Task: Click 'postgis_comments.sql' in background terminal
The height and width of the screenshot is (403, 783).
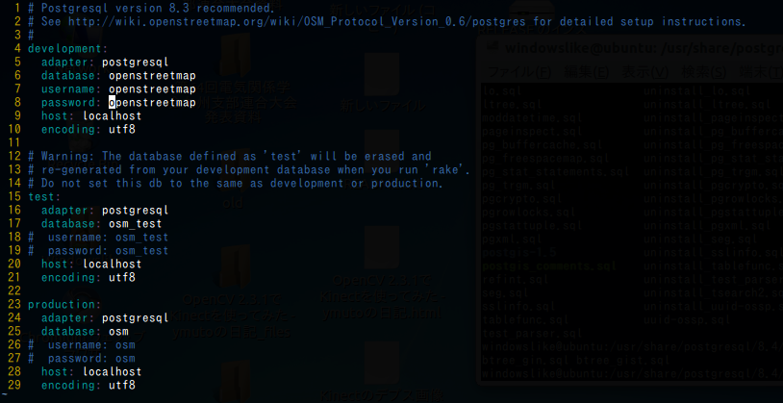Action: pos(549,266)
